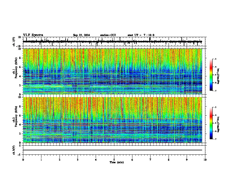Click the ch.1 spectrogram color scale bar
This screenshot has height=179, width=231.
[211, 75]
